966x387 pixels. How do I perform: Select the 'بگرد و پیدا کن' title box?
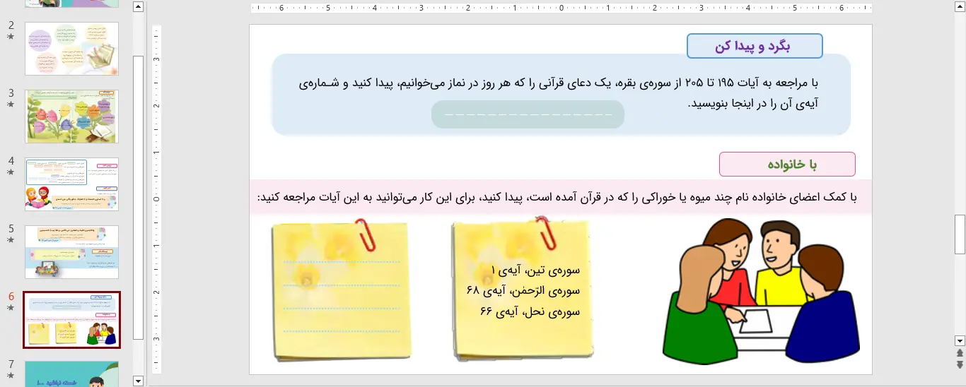coord(755,46)
